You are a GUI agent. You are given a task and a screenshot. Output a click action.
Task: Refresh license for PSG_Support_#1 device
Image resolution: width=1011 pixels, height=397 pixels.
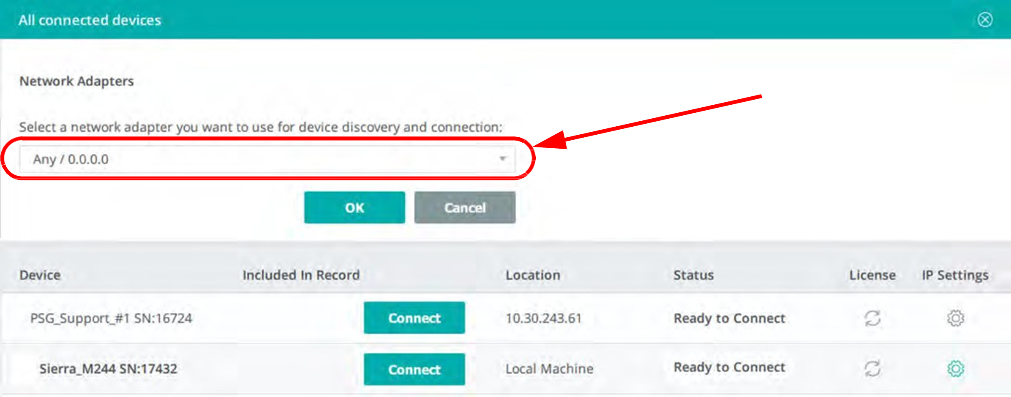(872, 318)
